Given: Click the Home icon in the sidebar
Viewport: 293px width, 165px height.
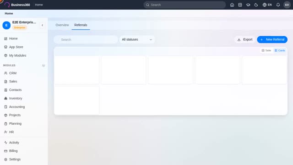Looking at the screenshot, I should [x=5, y=38].
